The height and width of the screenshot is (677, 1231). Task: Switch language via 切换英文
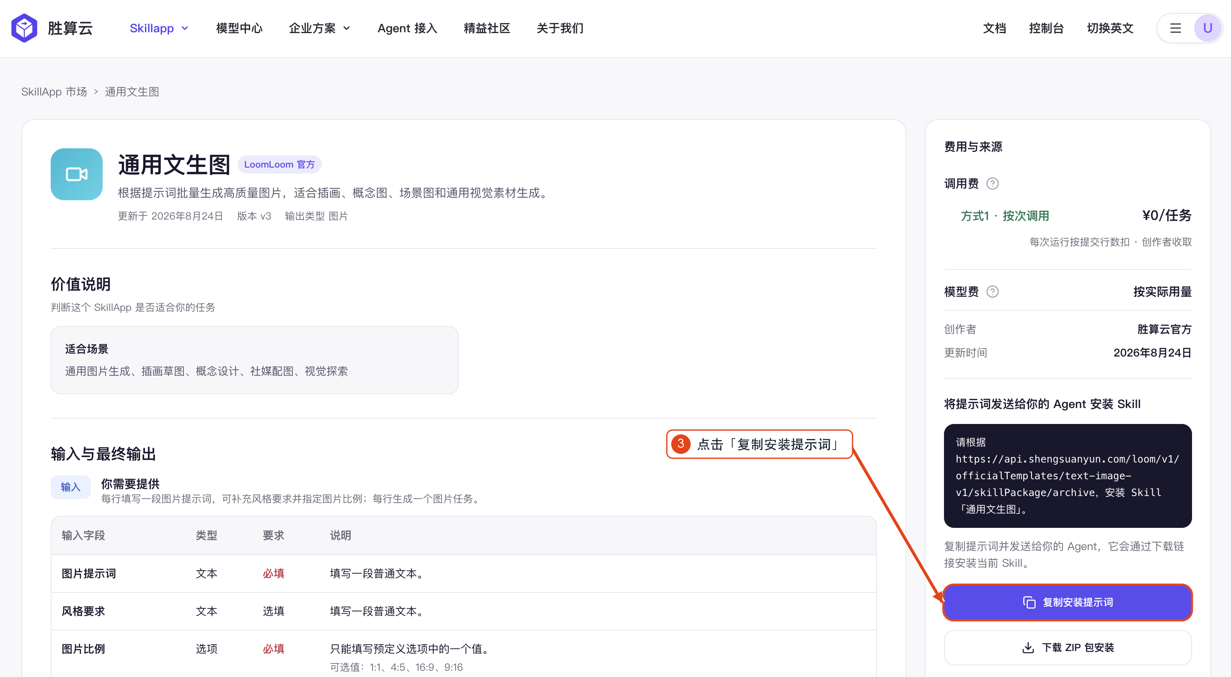(x=1109, y=28)
